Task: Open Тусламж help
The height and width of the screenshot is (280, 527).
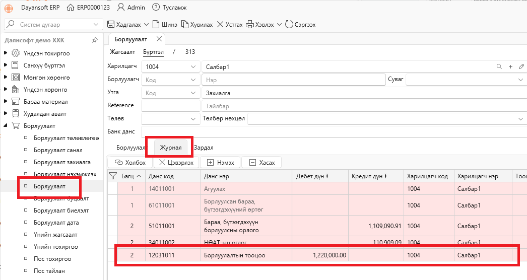Action: [169, 8]
